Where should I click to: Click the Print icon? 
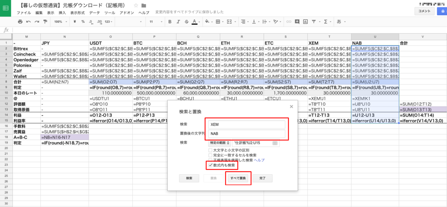tap(20, 22)
